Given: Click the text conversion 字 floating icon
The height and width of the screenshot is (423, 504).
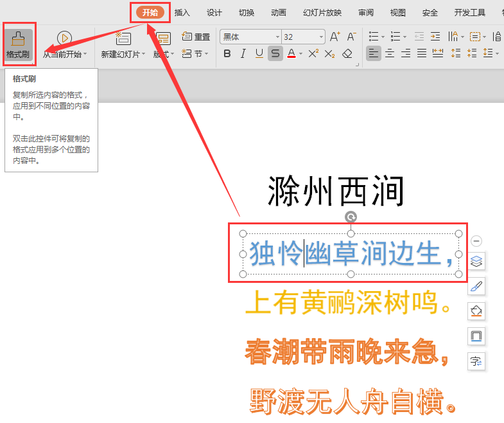Looking at the screenshot, I should point(476,361).
